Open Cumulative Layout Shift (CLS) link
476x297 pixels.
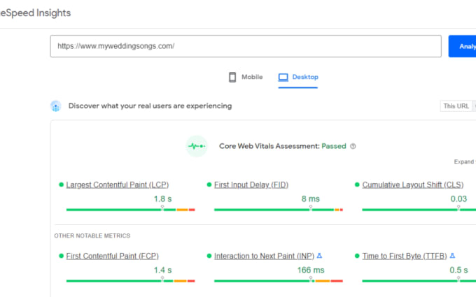point(413,184)
